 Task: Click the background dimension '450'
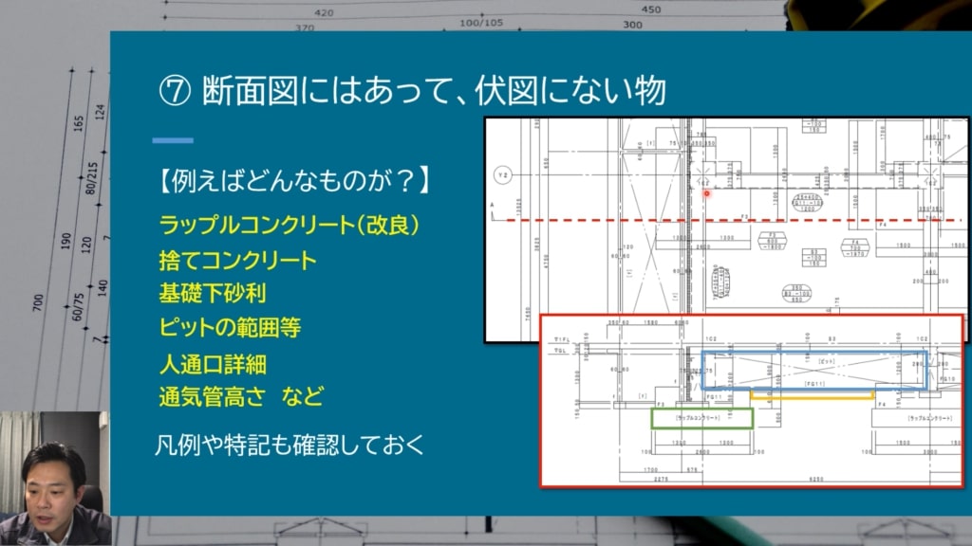(651, 9)
